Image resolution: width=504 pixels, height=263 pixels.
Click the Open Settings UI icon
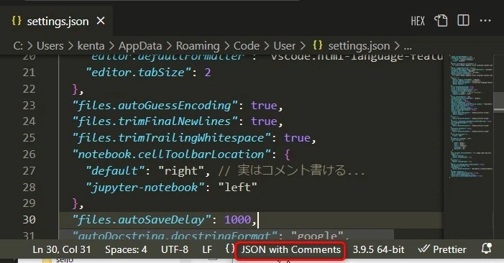tap(441, 21)
